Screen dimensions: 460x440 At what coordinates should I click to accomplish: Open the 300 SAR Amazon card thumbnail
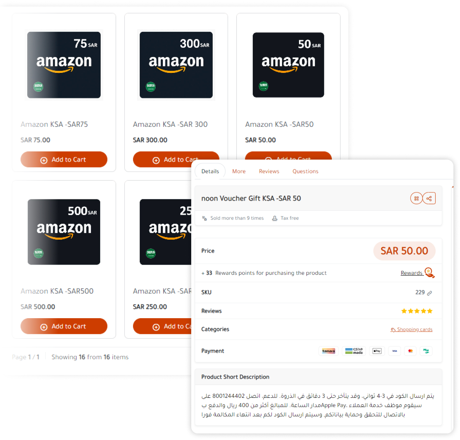[x=176, y=65]
